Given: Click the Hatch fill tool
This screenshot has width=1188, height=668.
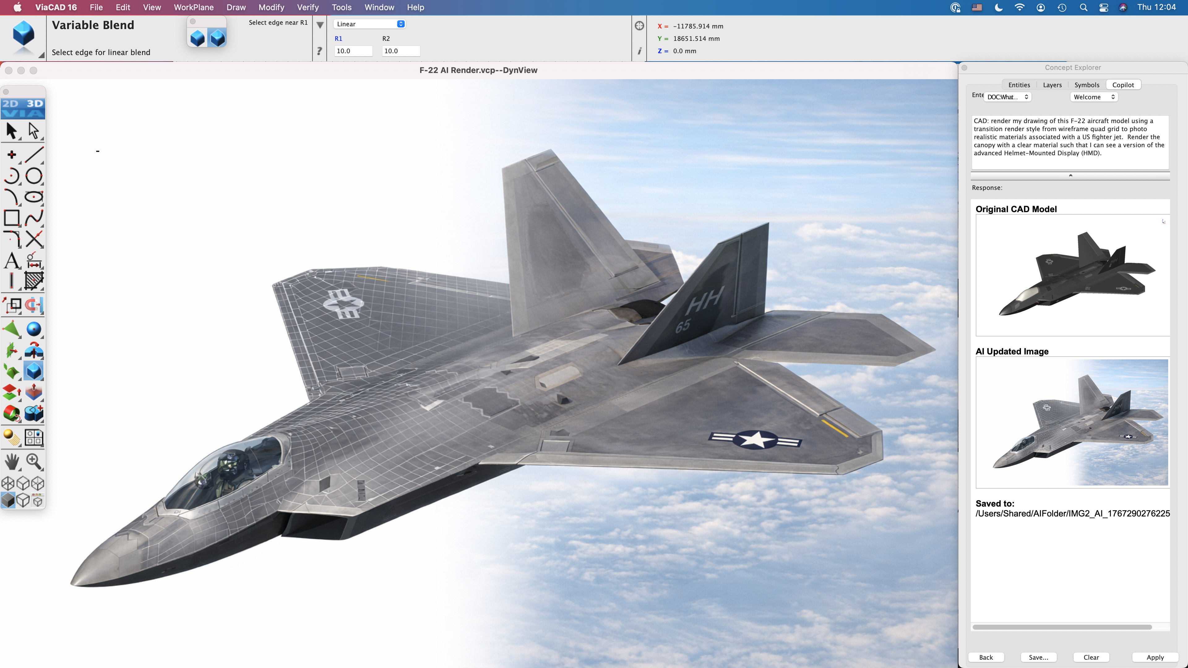Looking at the screenshot, I should (34, 280).
